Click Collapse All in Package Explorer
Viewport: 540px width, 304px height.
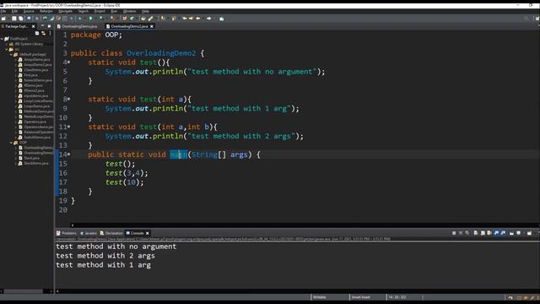pos(37,33)
